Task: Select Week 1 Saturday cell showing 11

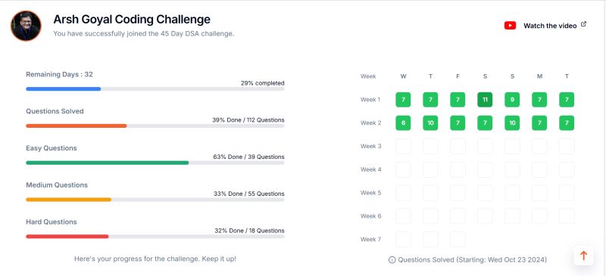Action: [x=485, y=100]
